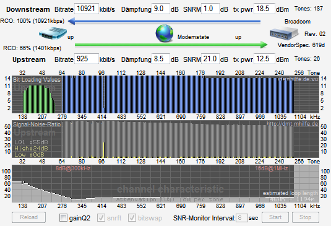Click the 'Modemstate' label
Viewport: 331px width, 226px height.
[x=193, y=37]
